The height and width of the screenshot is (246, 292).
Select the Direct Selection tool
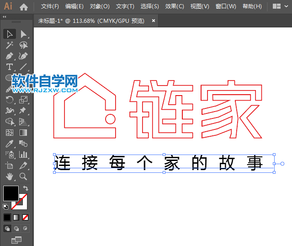click(x=23, y=34)
